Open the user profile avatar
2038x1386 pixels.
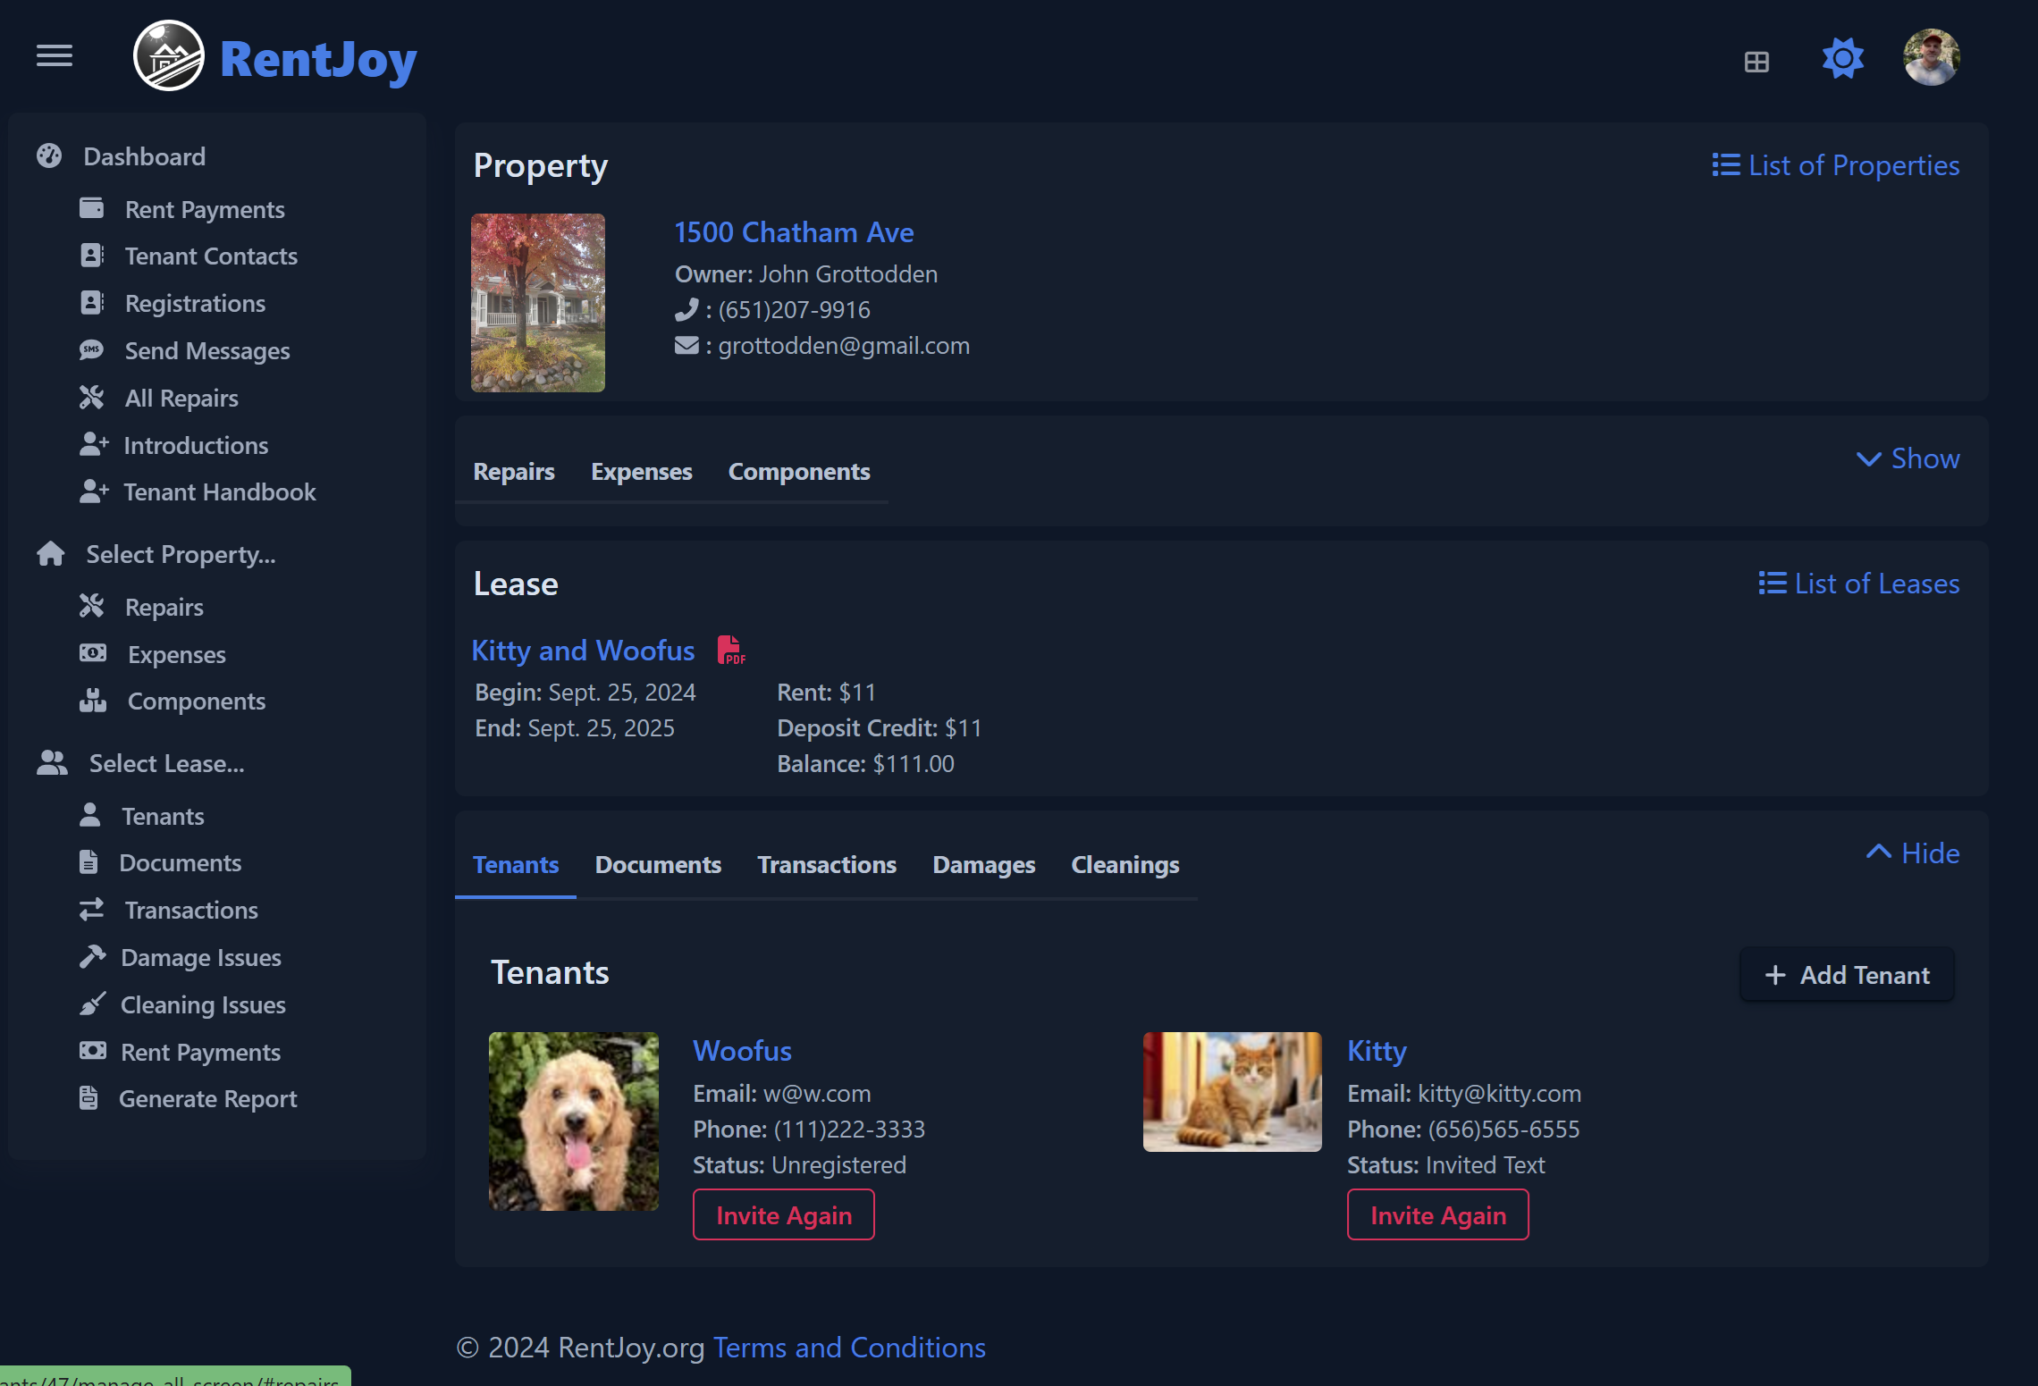[x=1931, y=58]
